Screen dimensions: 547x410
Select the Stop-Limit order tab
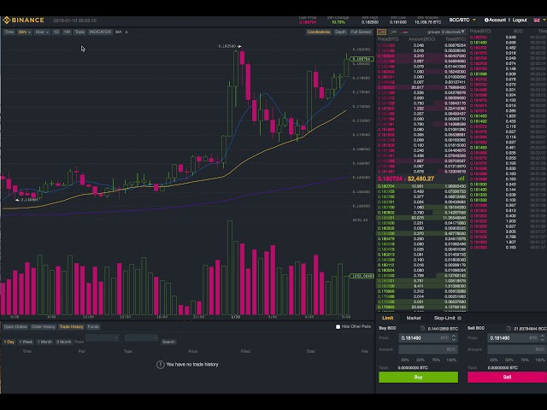[x=444, y=318]
